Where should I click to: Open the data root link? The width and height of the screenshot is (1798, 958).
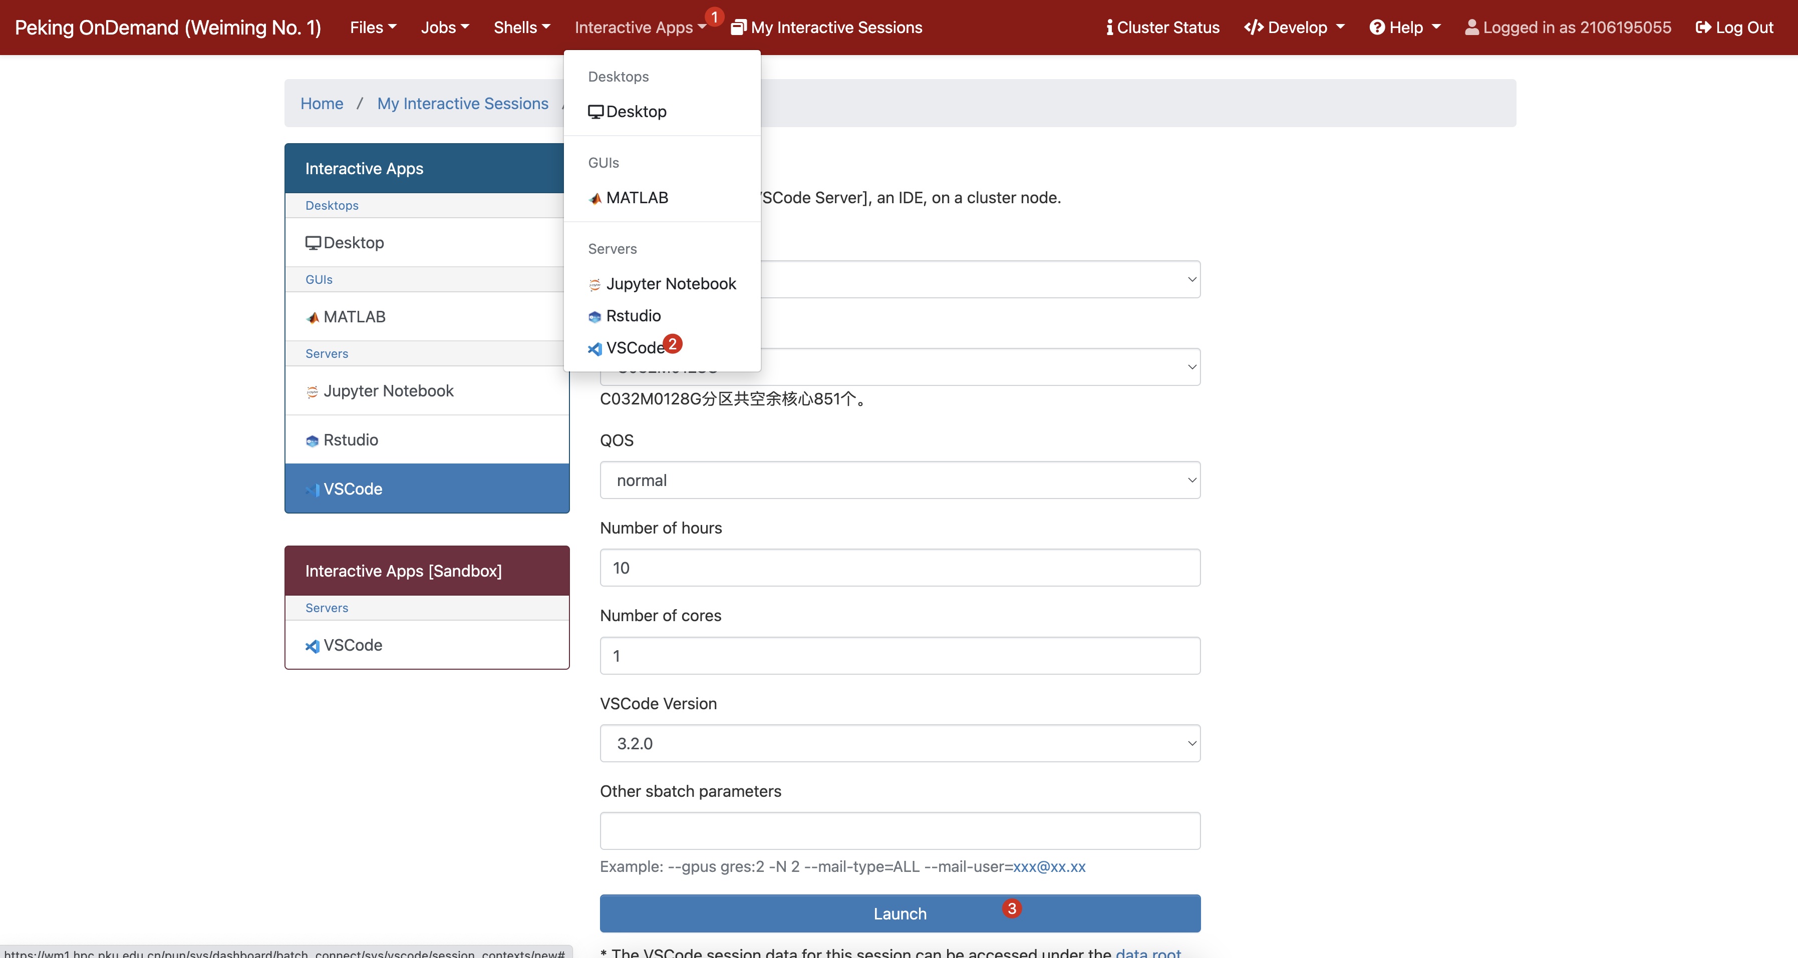click(x=1148, y=952)
